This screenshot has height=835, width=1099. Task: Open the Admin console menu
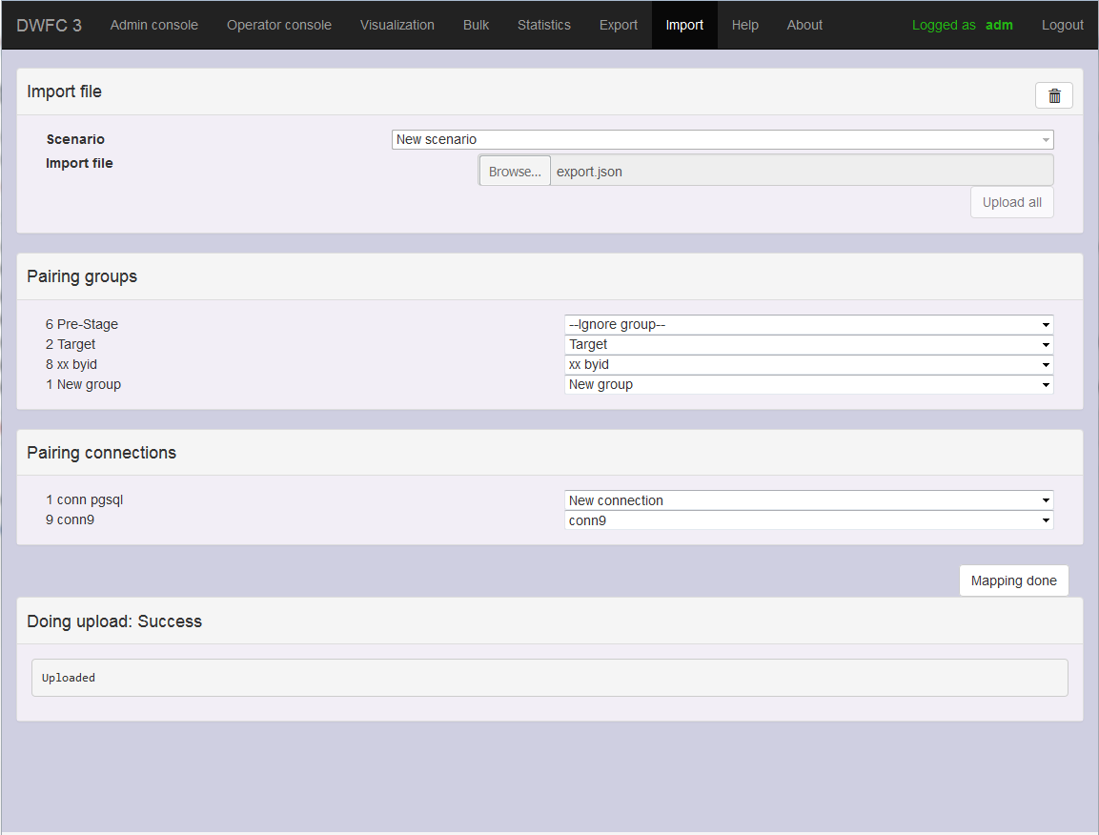(x=154, y=25)
